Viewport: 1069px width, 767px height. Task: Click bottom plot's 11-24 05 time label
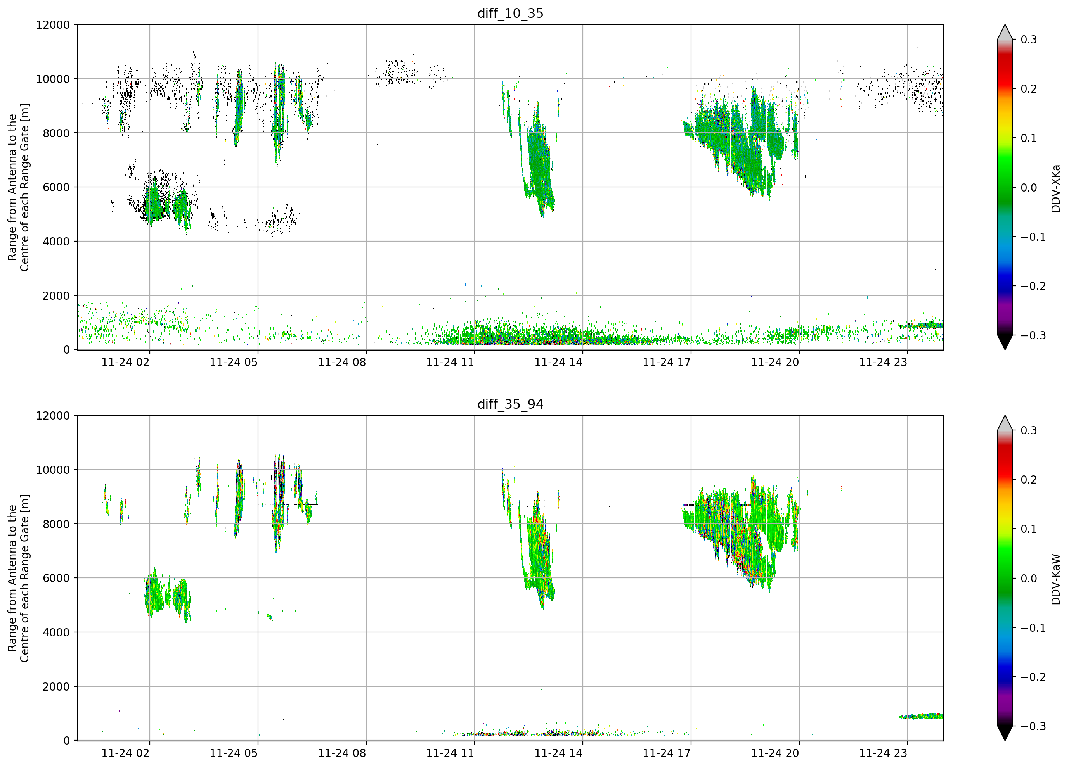coord(234,753)
